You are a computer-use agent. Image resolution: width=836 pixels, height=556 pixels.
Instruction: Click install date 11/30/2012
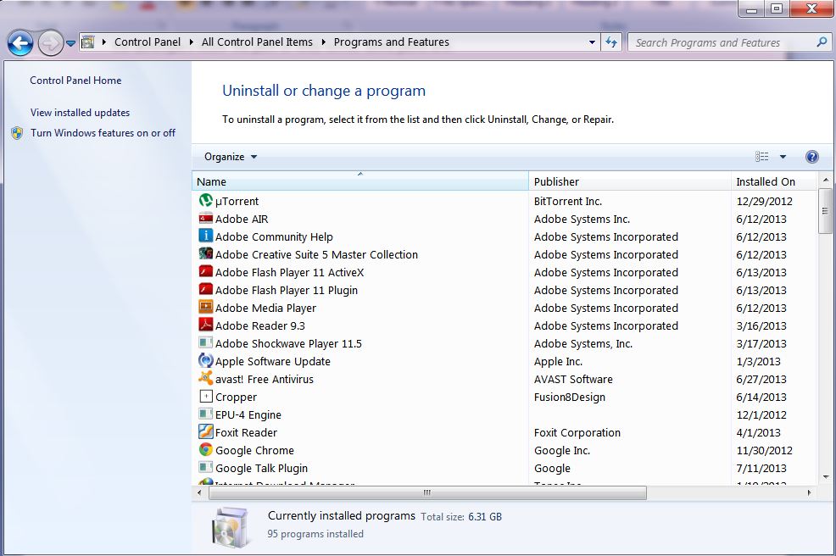click(x=764, y=450)
